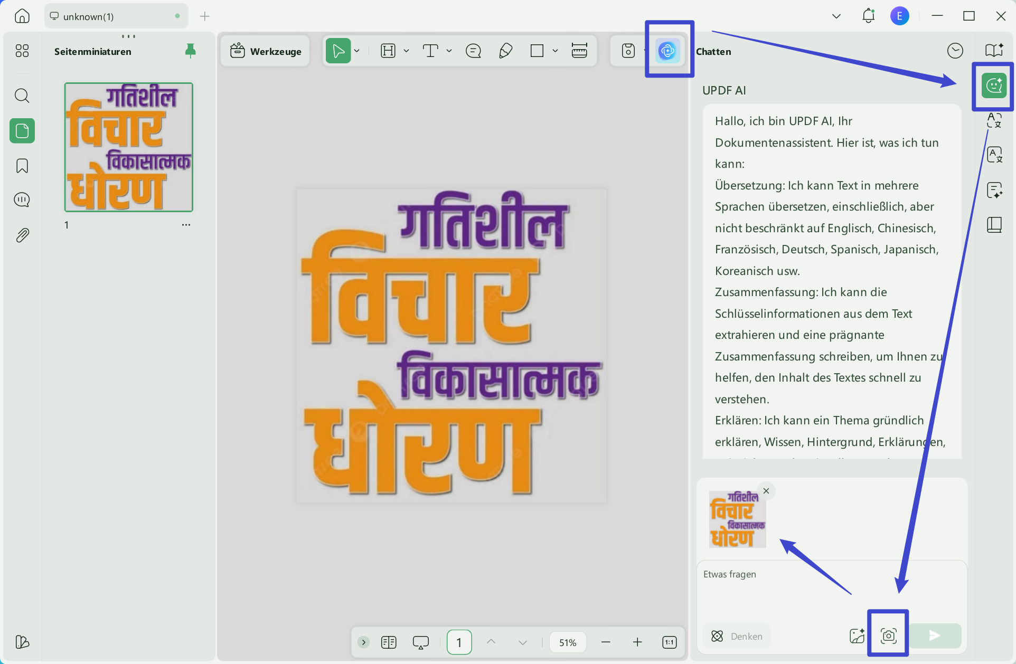1016x664 pixels.
Task: Pin the Seitenminiaturen panel
Action: (x=190, y=51)
